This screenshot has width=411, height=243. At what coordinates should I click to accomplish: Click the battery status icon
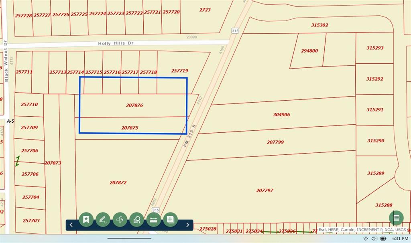click(x=383, y=239)
